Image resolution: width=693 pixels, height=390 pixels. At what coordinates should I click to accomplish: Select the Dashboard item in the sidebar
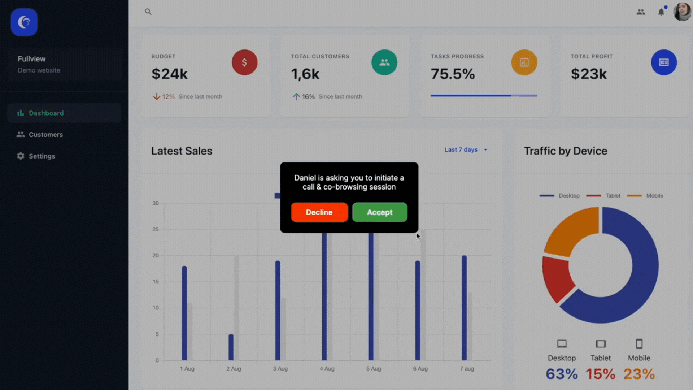click(46, 113)
